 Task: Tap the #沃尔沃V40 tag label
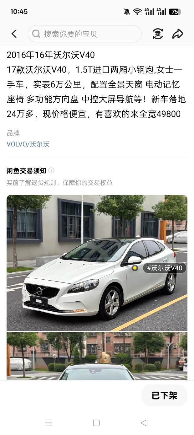165,268
